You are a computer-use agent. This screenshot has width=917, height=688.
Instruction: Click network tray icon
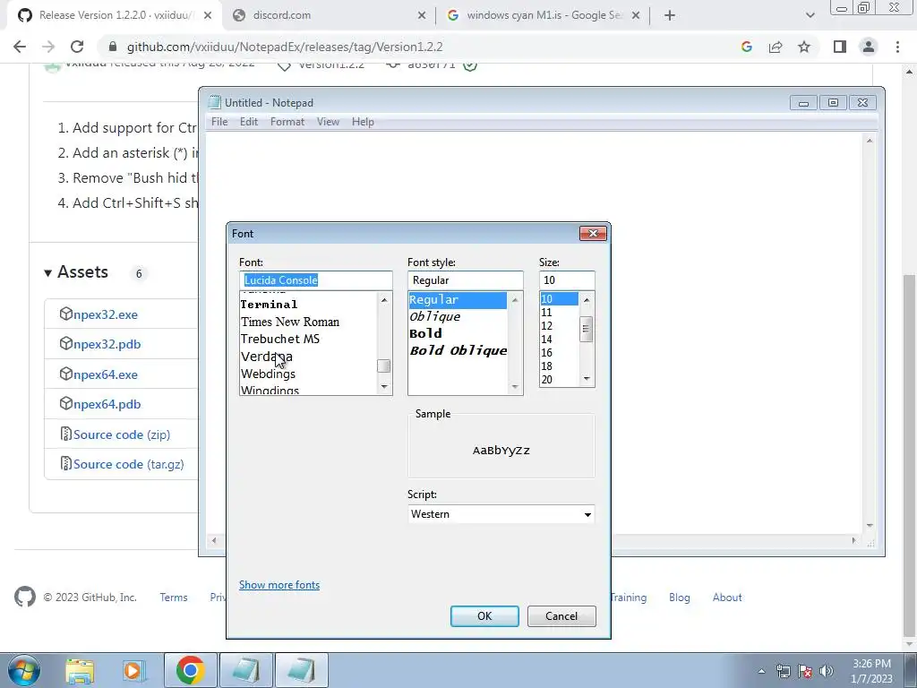pos(783,671)
